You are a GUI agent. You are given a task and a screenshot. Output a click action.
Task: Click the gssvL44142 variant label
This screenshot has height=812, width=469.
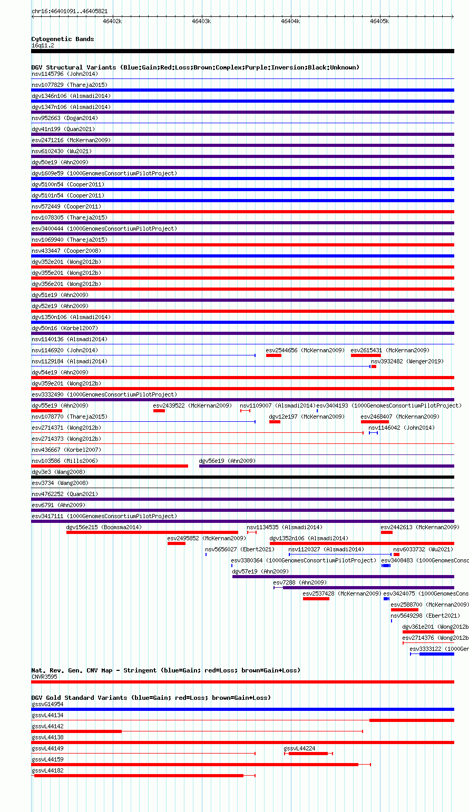[x=47, y=726]
